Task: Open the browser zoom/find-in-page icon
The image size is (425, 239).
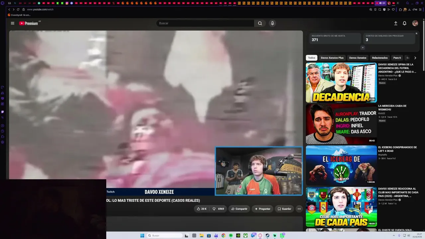Action: click(x=371, y=9)
